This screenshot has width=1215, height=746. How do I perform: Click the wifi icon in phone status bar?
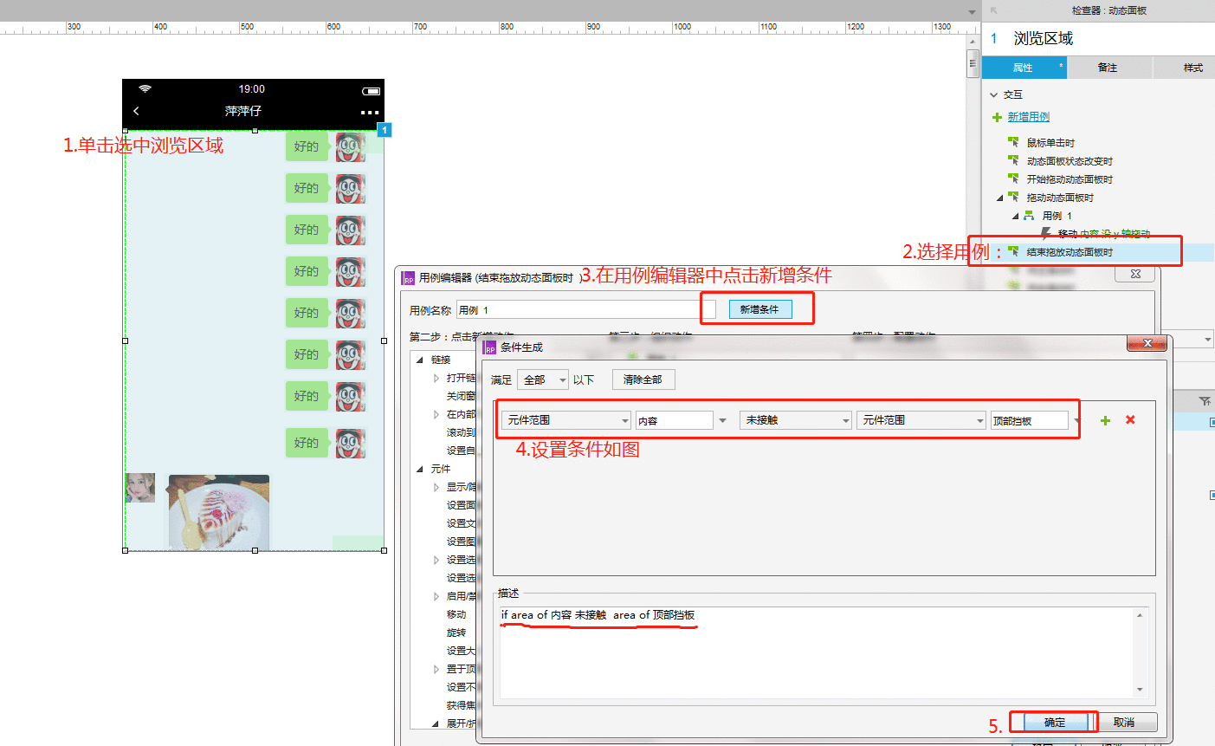(145, 89)
